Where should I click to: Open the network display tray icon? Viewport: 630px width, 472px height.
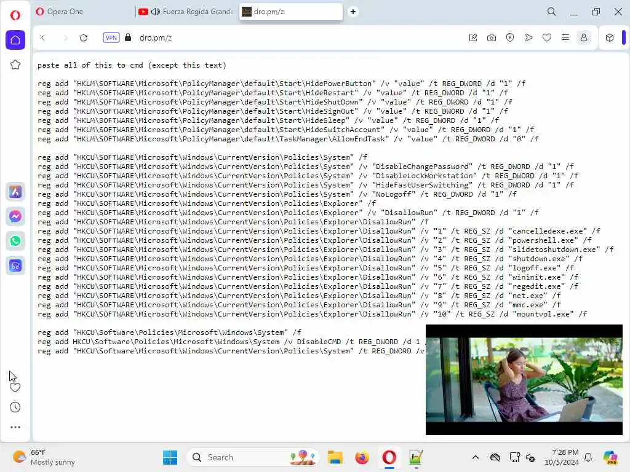click(x=514, y=457)
